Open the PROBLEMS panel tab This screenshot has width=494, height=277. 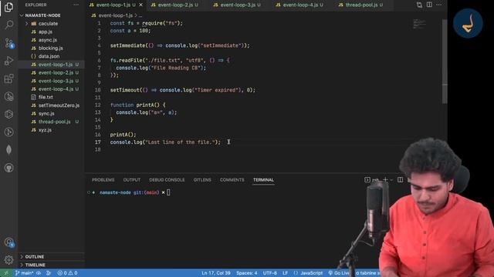(x=103, y=180)
